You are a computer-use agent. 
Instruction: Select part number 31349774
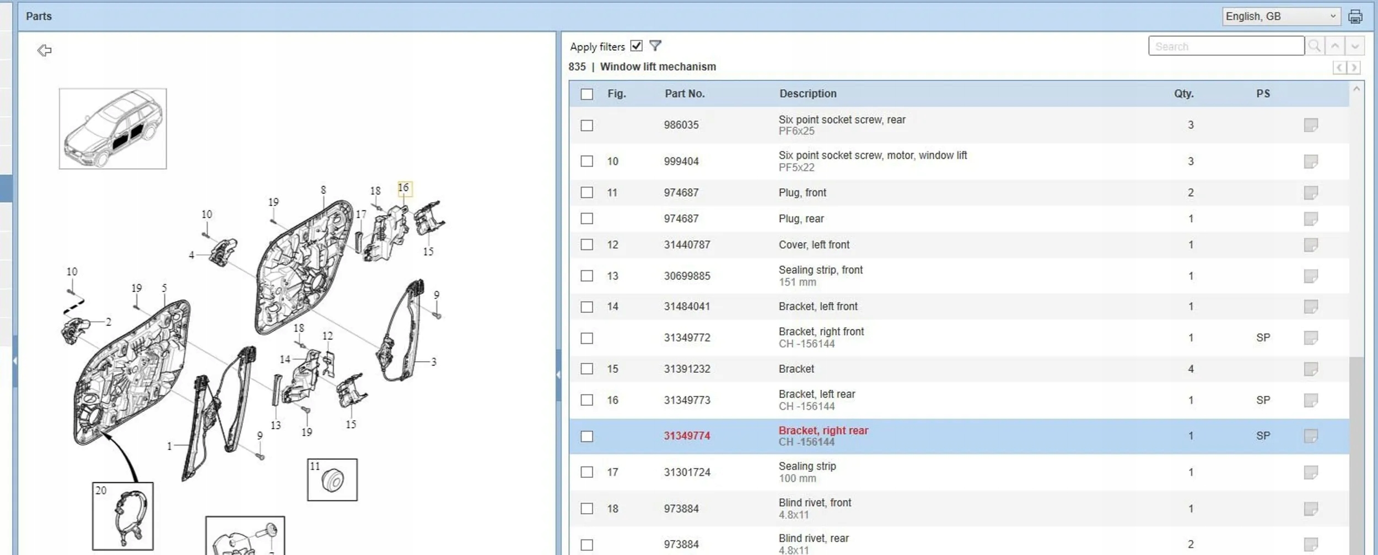click(687, 436)
